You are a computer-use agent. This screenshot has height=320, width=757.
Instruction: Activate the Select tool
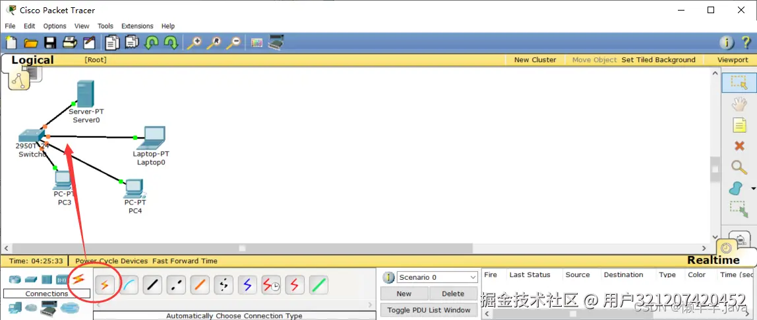(739, 82)
